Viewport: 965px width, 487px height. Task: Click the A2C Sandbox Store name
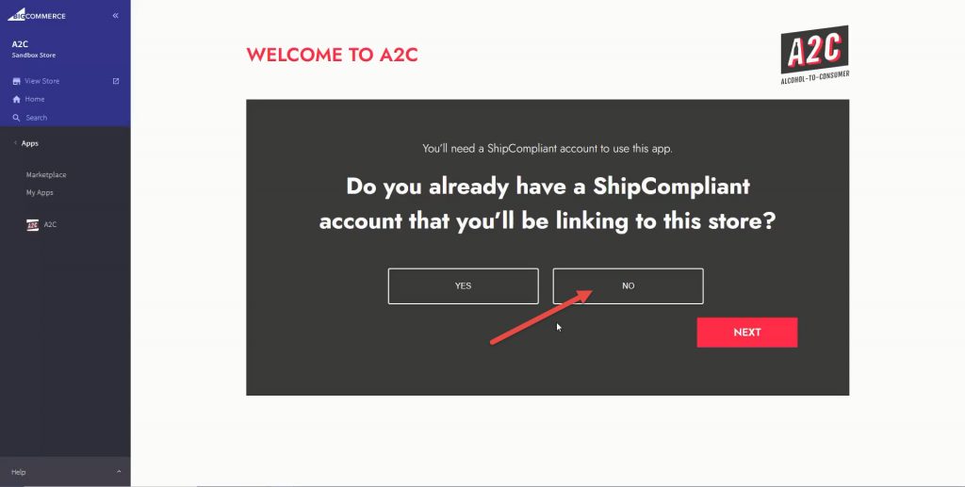(x=34, y=49)
